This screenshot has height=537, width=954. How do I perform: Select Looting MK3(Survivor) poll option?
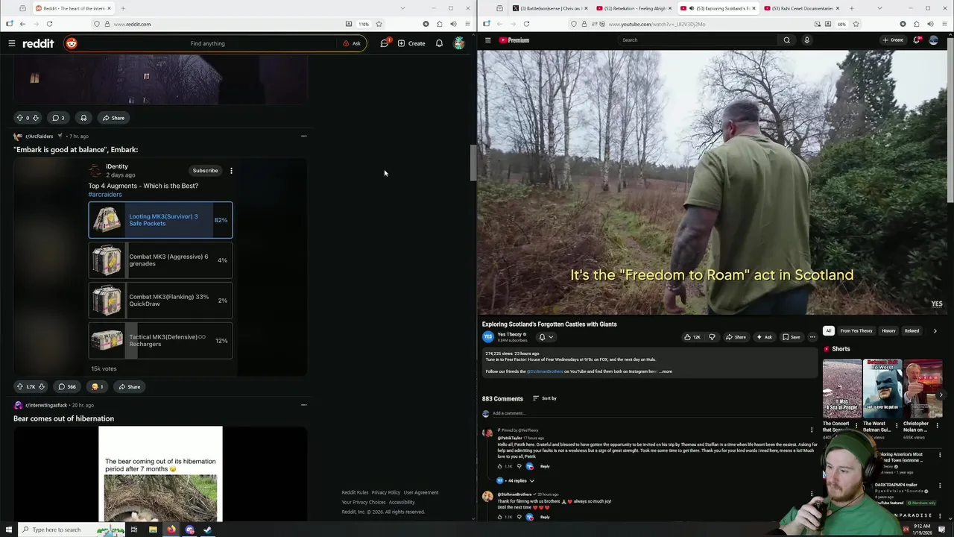pyautogui.click(x=160, y=220)
